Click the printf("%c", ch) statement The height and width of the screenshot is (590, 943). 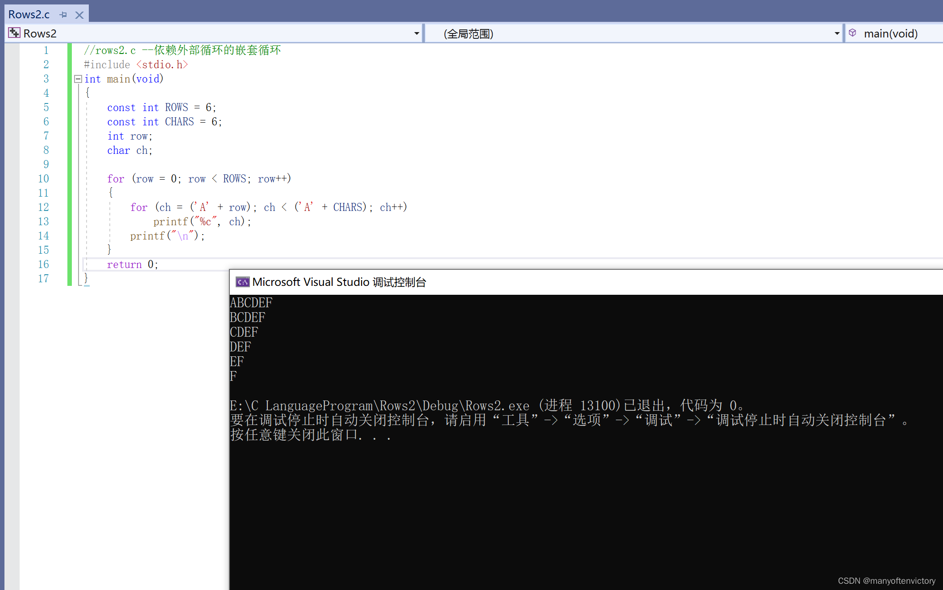[202, 222]
